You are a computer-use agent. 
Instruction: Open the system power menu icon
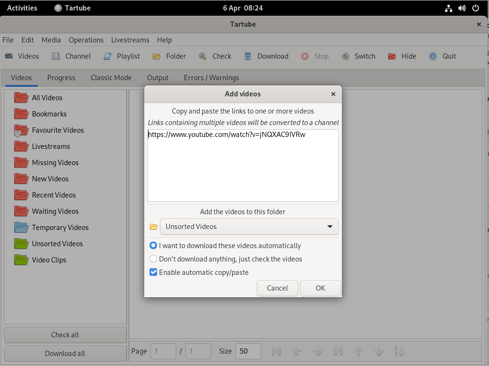click(476, 8)
